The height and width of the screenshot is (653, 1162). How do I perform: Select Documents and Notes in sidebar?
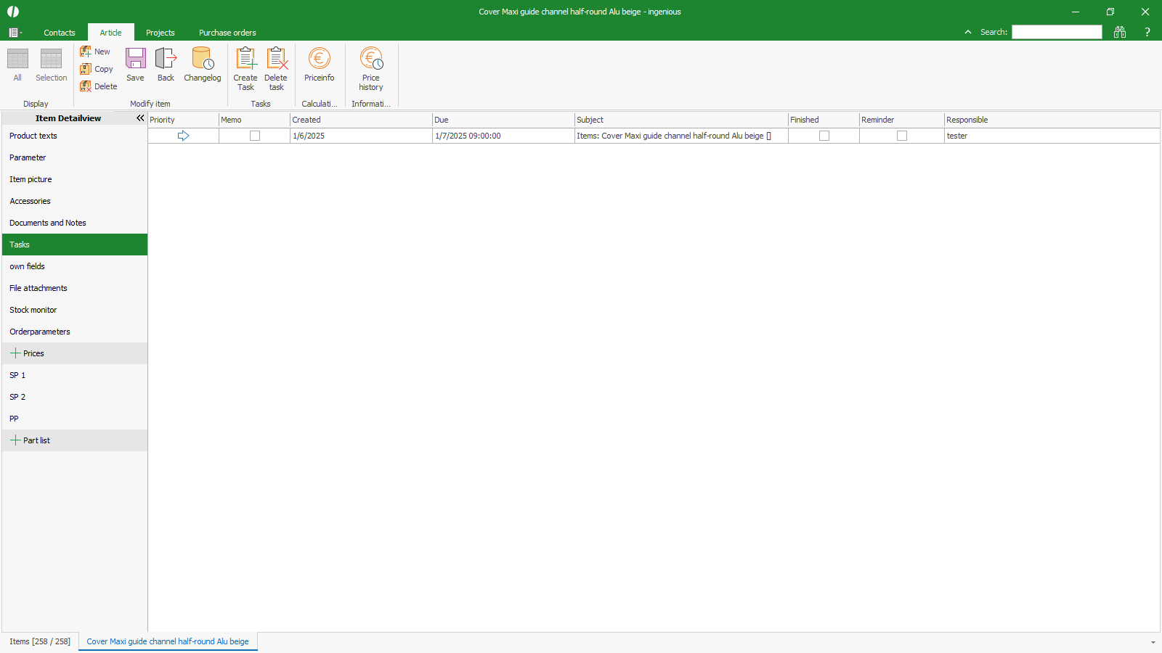[48, 223]
